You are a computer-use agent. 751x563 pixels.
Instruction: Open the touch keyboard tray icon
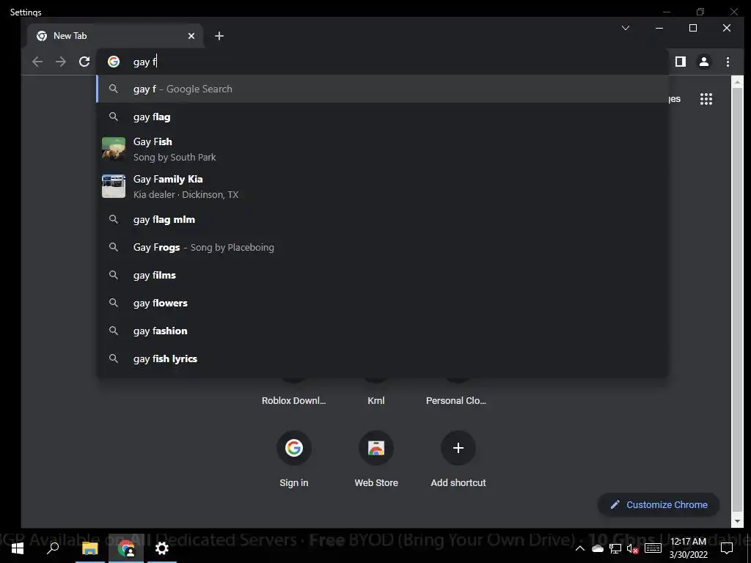point(653,548)
